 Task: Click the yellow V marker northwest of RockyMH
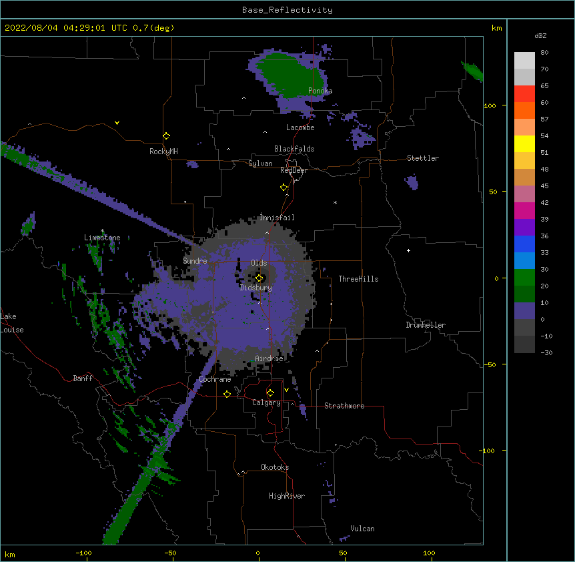pos(117,123)
